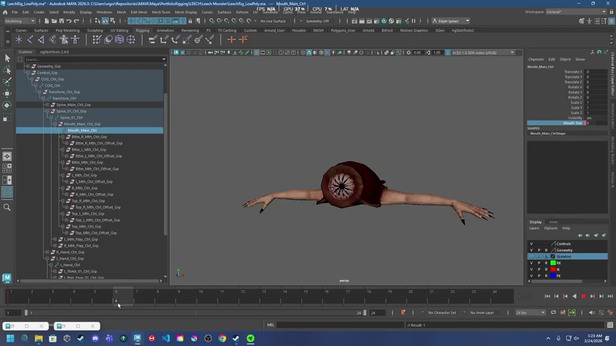Click the red Stop playback button
The image size is (616, 346).
(583, 297)
